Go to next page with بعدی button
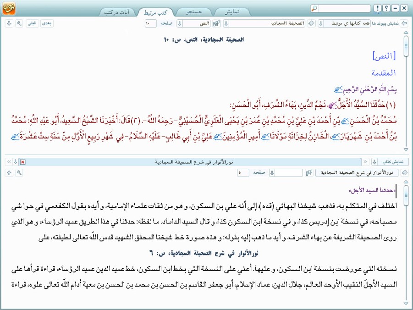 [x=47, y=23]
